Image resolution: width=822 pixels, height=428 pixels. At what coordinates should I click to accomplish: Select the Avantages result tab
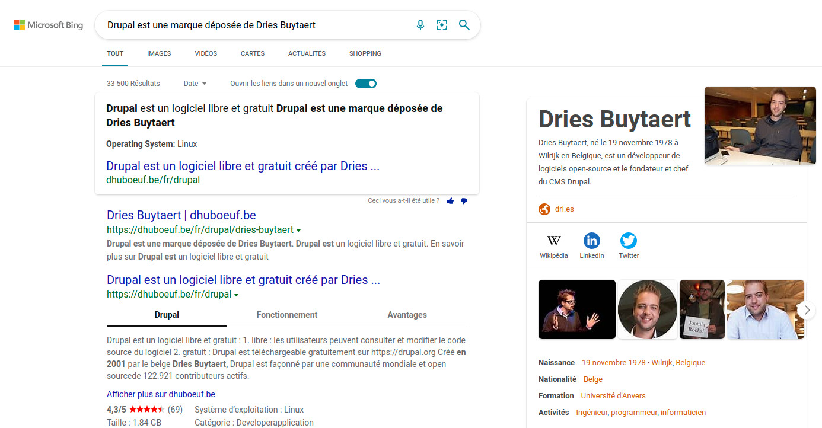pos(407,315)
